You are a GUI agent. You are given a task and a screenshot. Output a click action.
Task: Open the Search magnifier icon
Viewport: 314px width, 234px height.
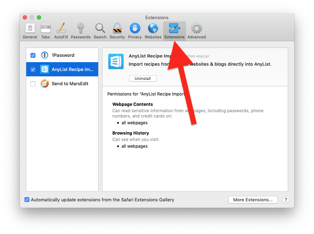100,28
